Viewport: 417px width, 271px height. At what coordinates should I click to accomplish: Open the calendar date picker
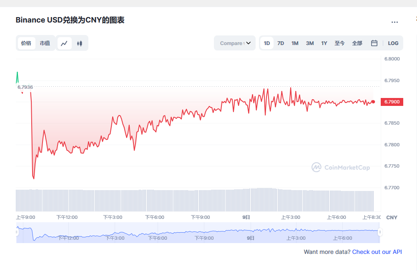pyautogui.click(x=374, y=43)
